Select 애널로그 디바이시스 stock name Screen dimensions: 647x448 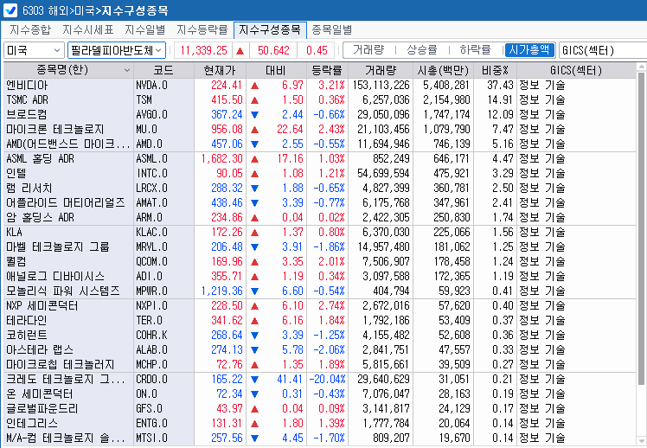click(55, 277)
